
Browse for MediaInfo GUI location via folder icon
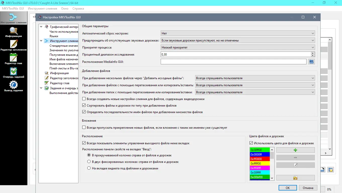pos(311,61)
